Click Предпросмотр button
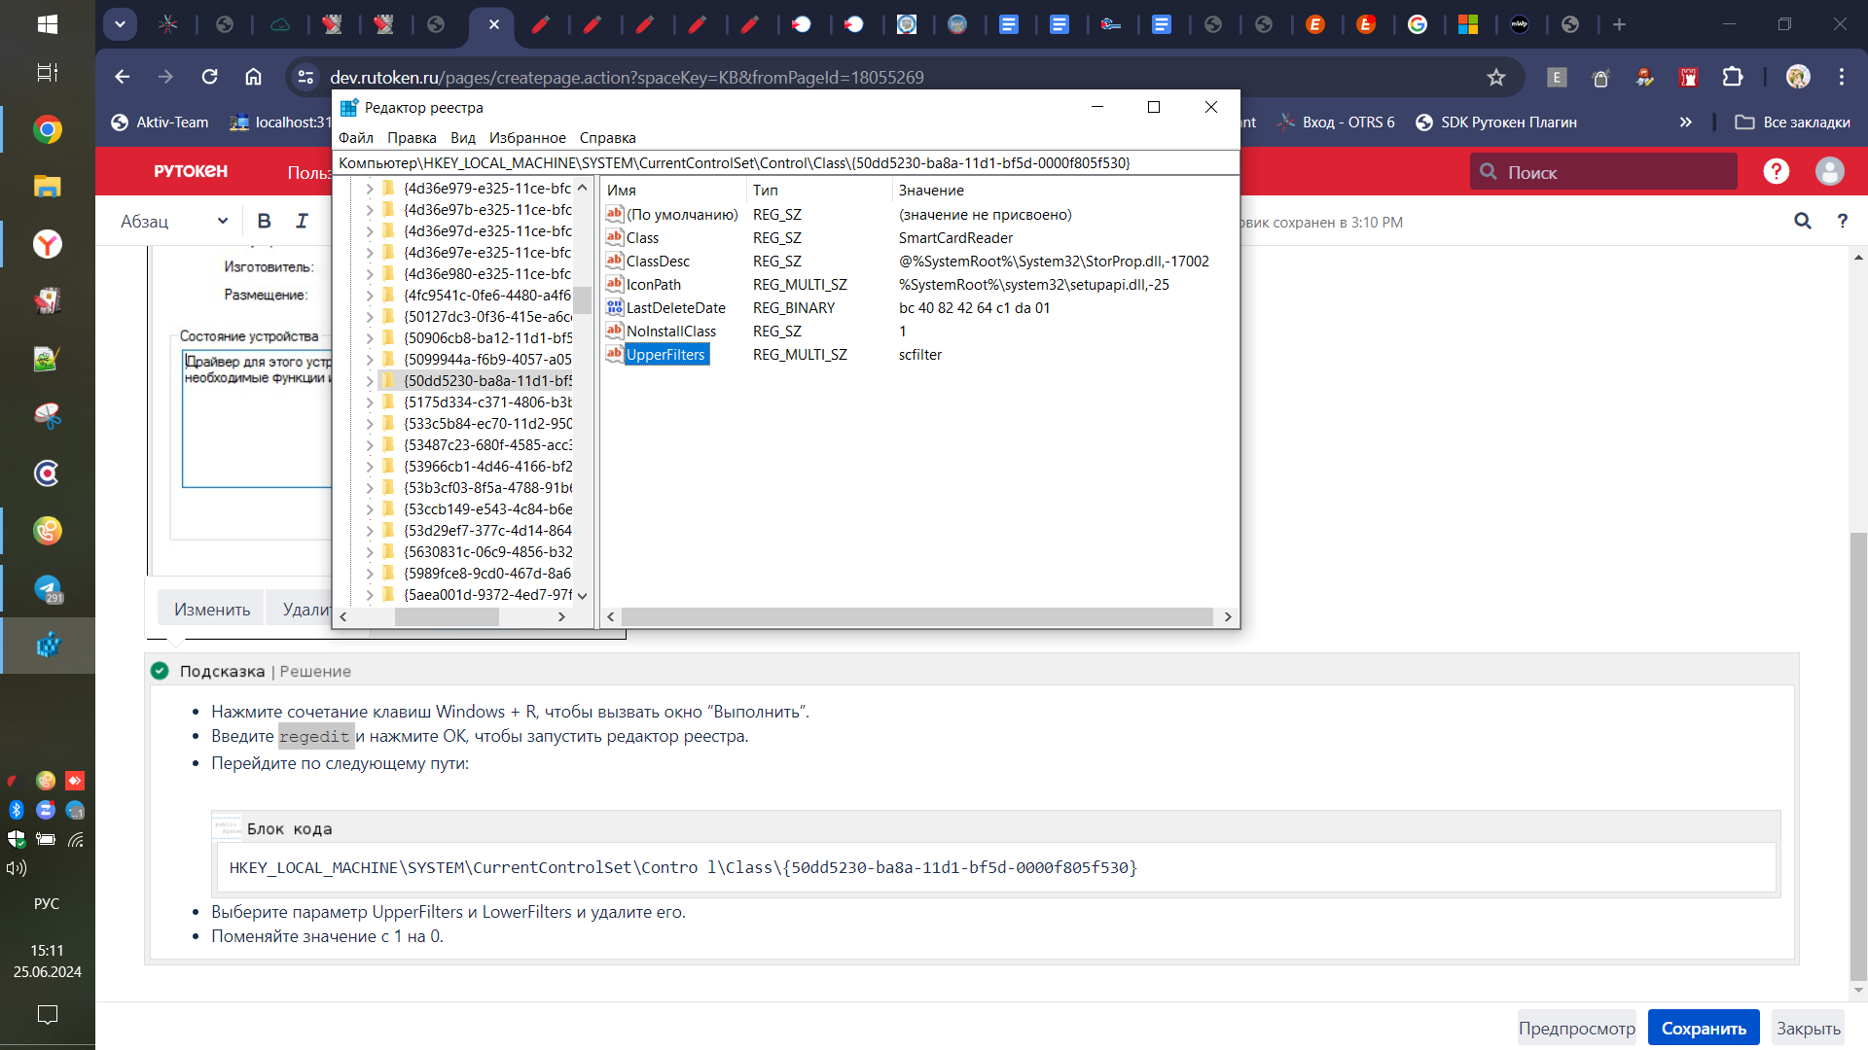 [x=1576, y=1028]
